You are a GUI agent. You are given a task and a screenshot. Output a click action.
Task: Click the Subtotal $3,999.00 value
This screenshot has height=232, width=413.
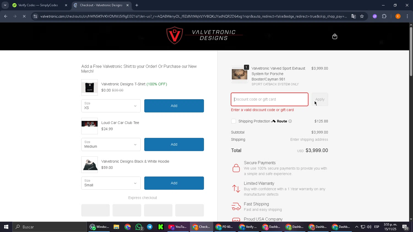tap(320, 132)
